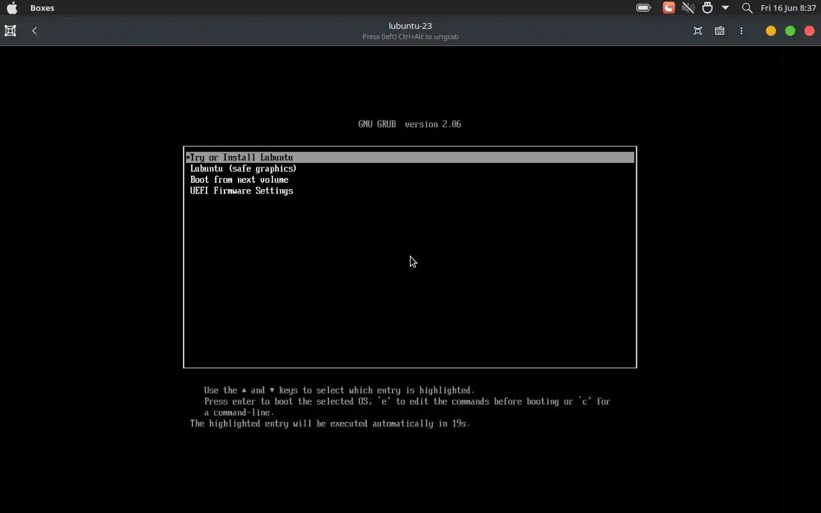Go back with the left chevron
821x513 pixels.
click(35, 31)
